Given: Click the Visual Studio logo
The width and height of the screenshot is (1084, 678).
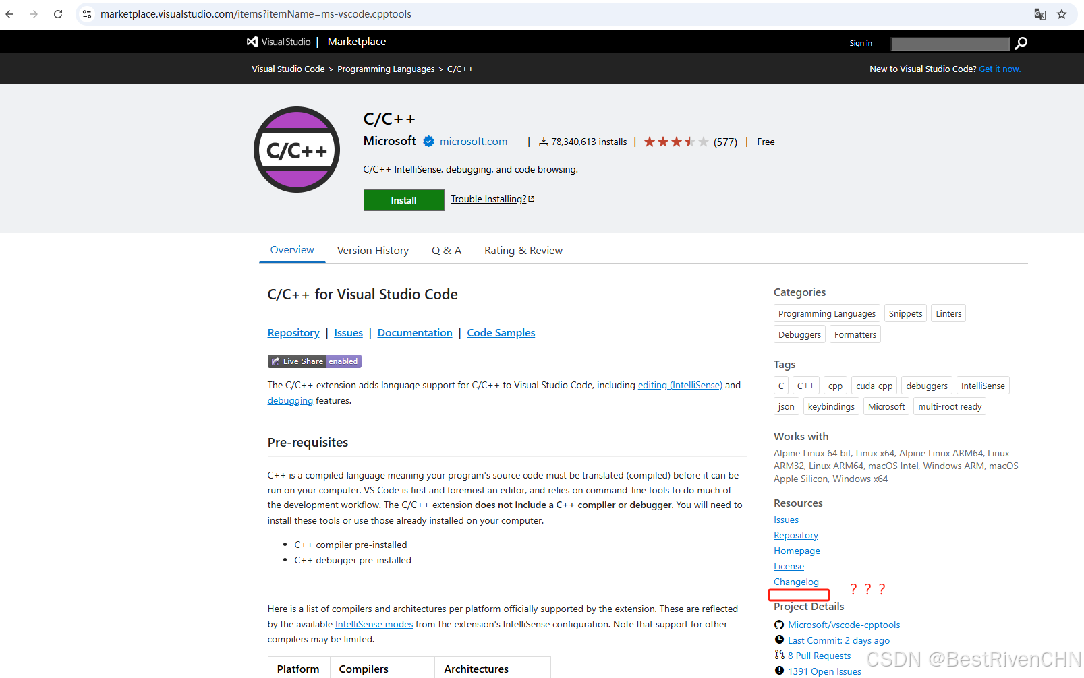Looking at the screenshot, I should tap(279, 42).
